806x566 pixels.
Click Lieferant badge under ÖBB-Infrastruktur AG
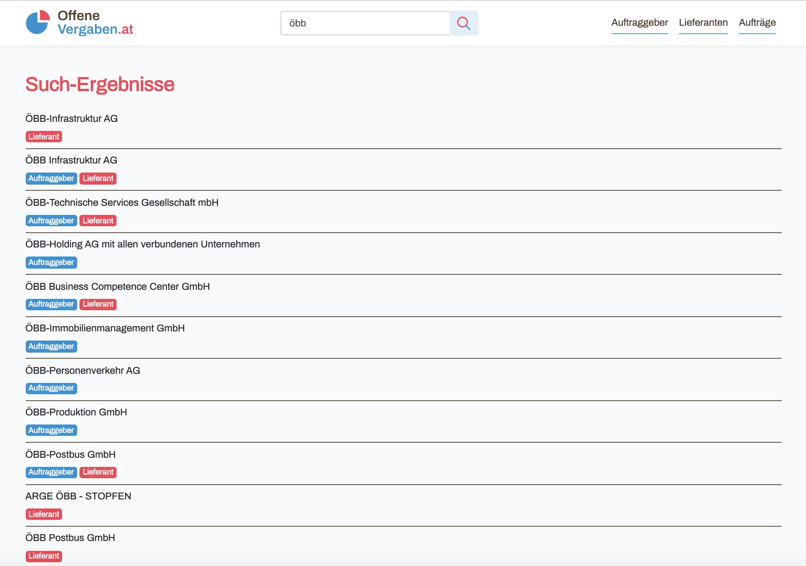coord(44,137)
